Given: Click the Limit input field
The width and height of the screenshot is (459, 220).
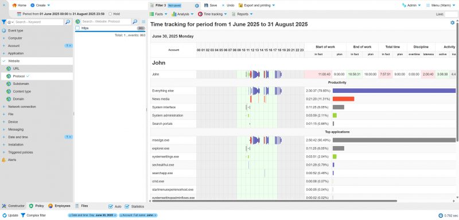Looking at the screenshot, I should coord(451,14).
